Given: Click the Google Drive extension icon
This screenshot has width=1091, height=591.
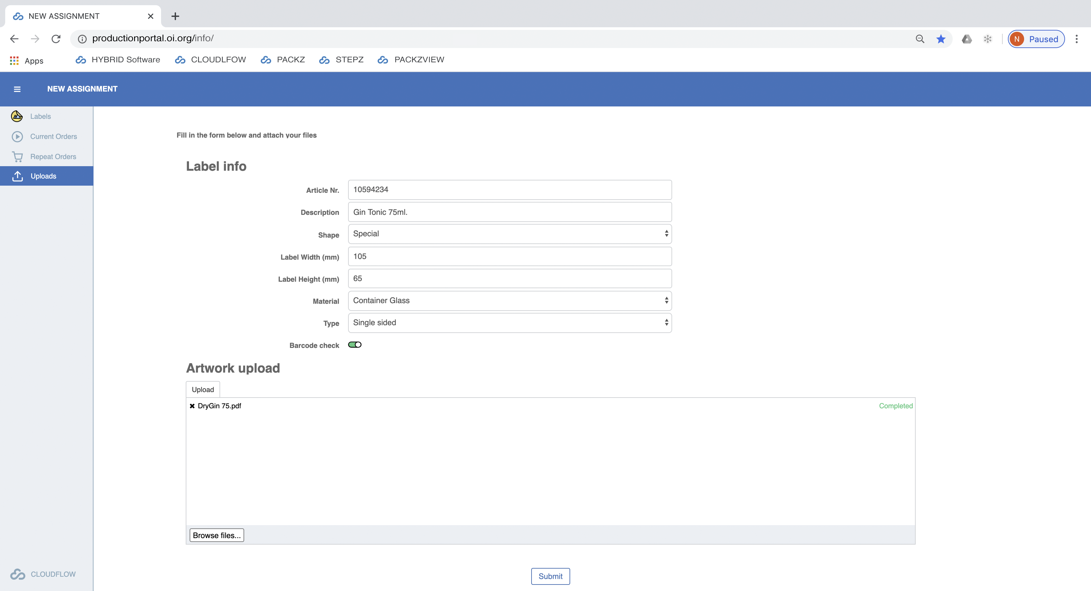Looking at the screenshot, I should pos(967,39).
